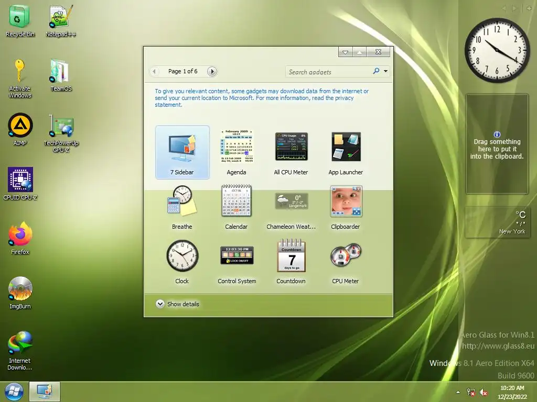Click the ImgBurn desktop icon

pos(20,293)
